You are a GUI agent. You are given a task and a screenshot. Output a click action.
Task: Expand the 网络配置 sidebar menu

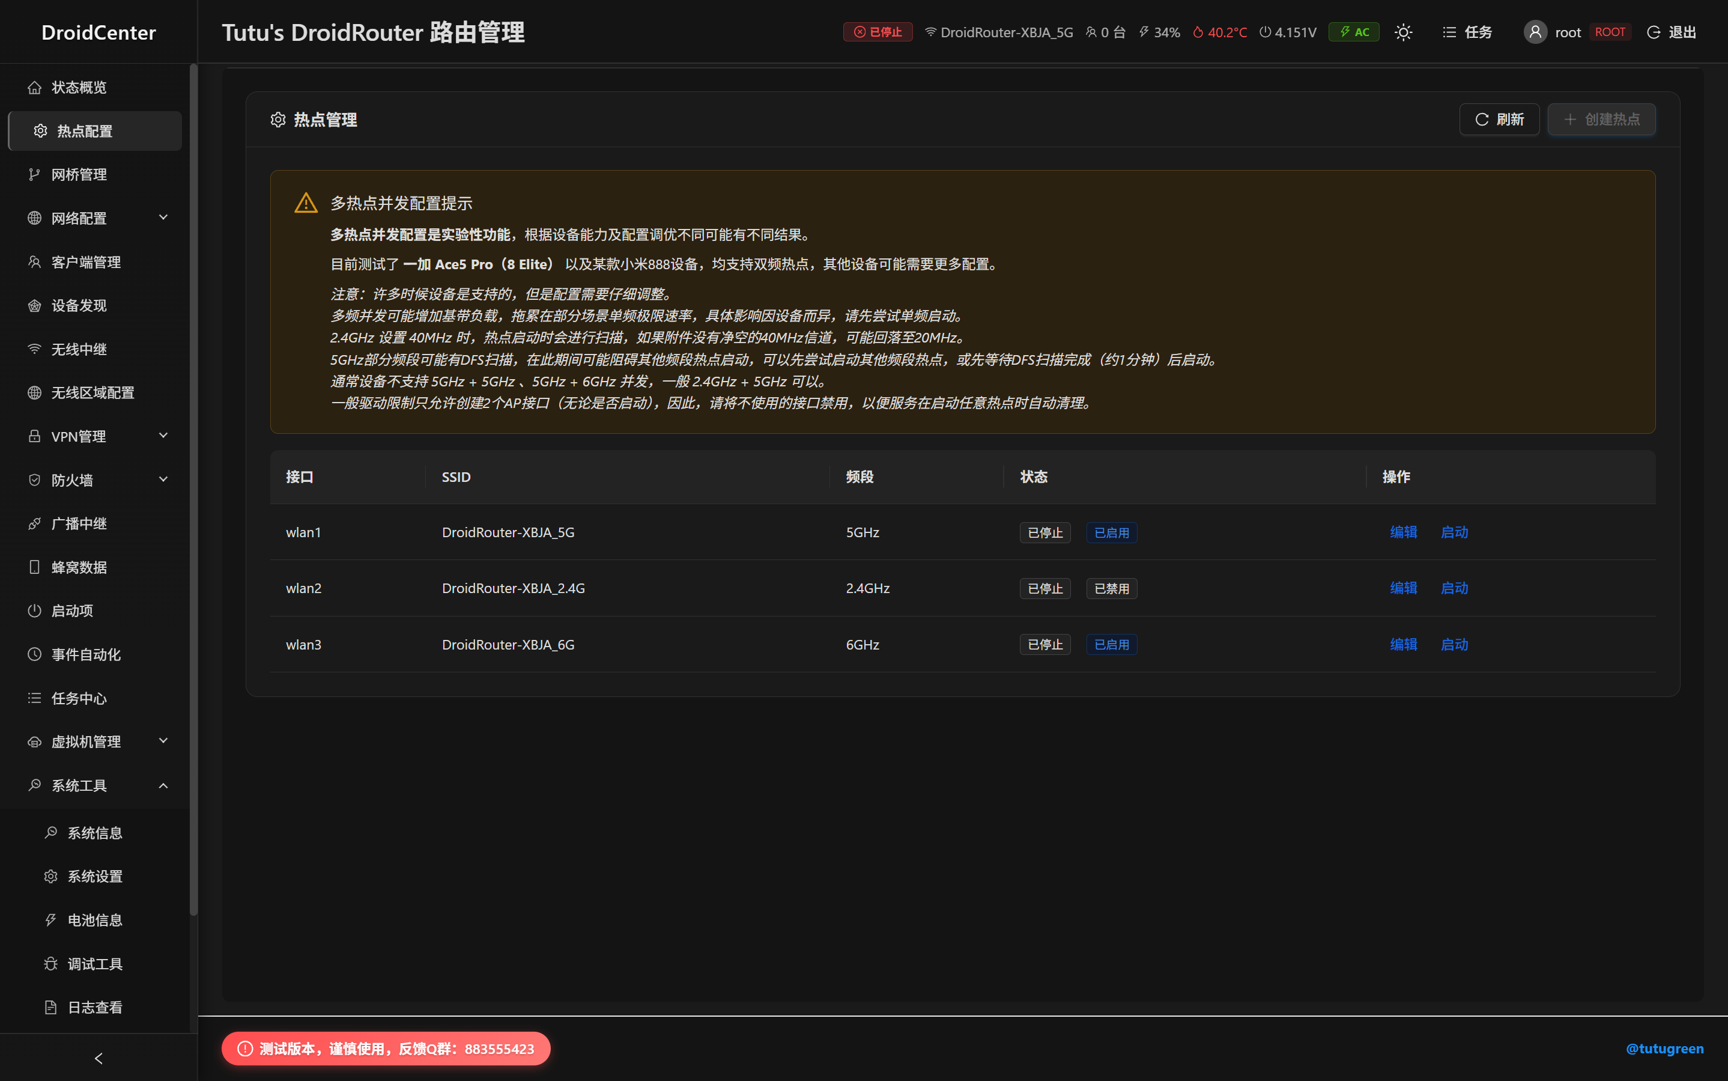[98, 218]
